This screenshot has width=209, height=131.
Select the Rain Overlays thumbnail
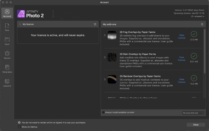click(x=112, y=57)
